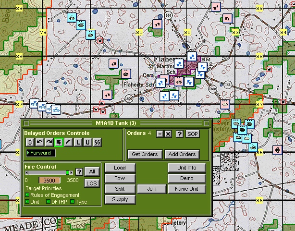
Task: Toggle the Unit target priority checkbox
Action: coord(27,202)
